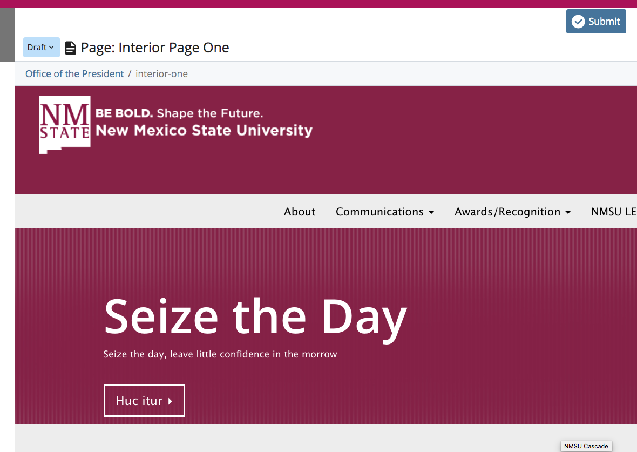Select the partially visible NMSU LE menu item

[x=614, y=212]
